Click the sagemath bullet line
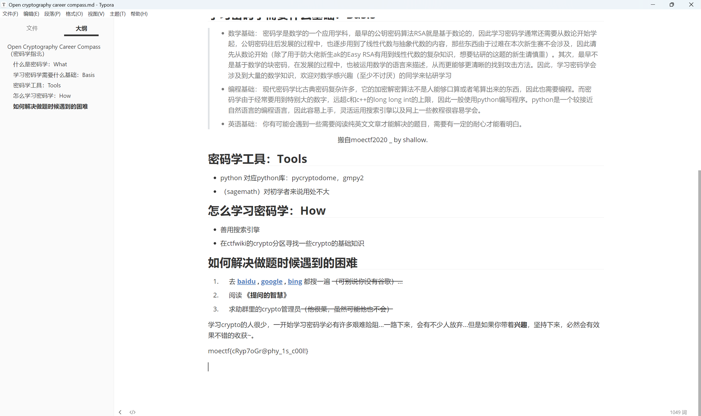 (x=275, y=191)
